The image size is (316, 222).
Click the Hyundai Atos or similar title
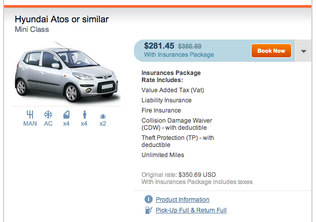(62, 20)
